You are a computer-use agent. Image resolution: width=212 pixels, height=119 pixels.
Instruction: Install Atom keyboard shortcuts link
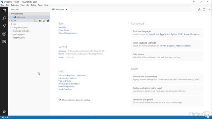pos(178,46)
